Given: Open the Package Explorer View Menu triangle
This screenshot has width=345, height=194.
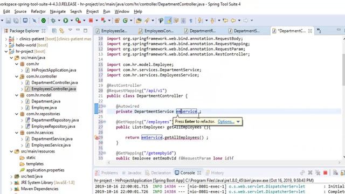Looking at the screenshot, I should point(70,30).
